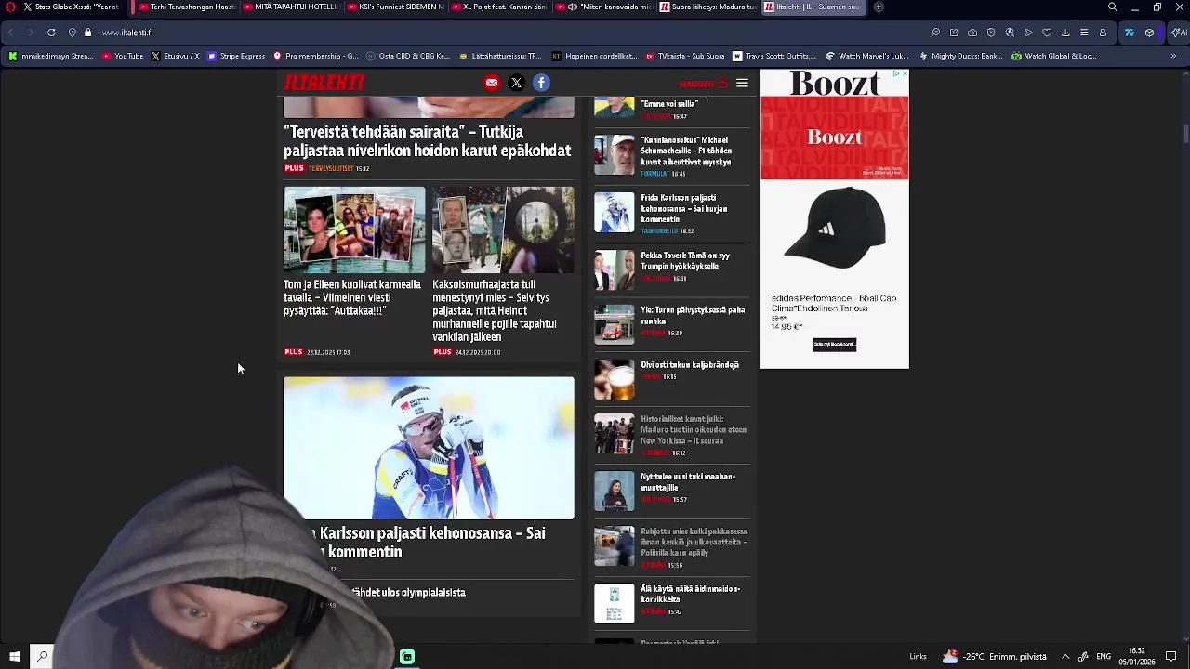1190x669 pixels.
Task: Open a new tab with the plus button
Action: (879, 7)
